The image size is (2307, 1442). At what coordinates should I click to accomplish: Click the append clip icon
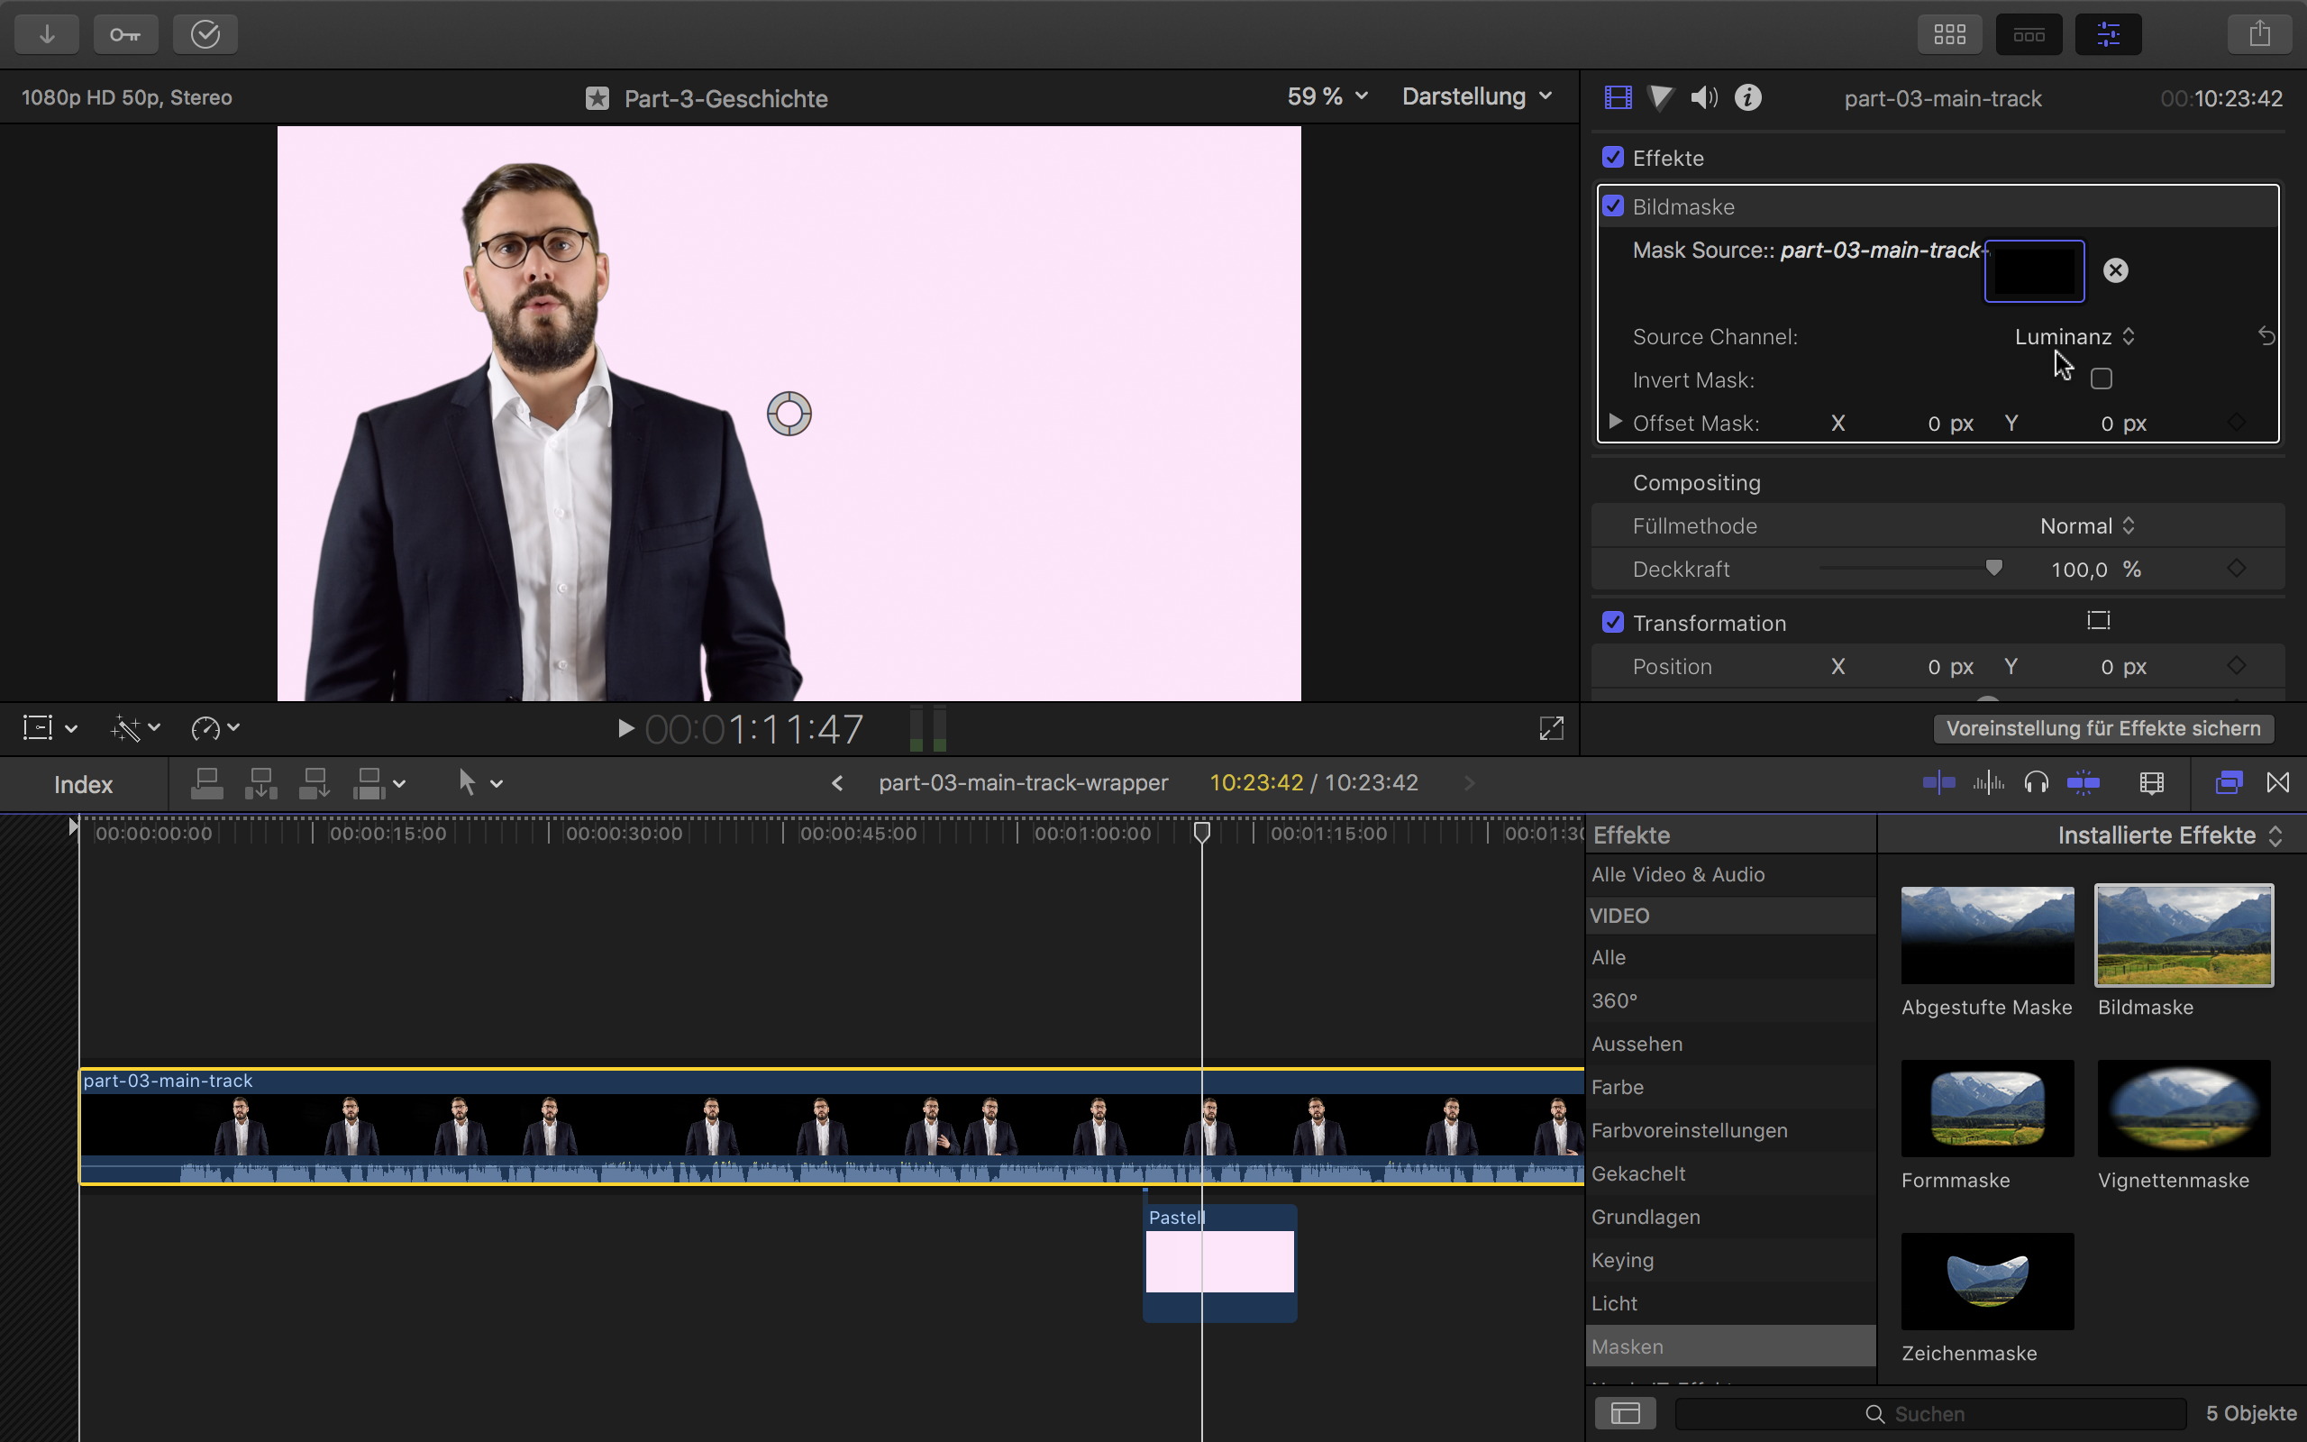click(314, 783)
